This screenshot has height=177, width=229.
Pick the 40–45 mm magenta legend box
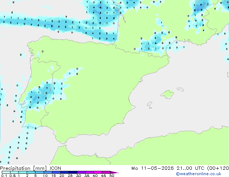(x=98, y=172)
